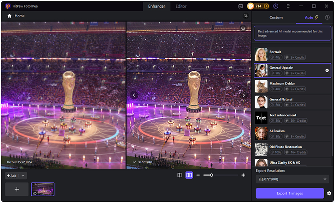Switch to the Enhancer tab
Image resolution: width=335 pixels, height=203 pixels.
click(x=157, y=6)
